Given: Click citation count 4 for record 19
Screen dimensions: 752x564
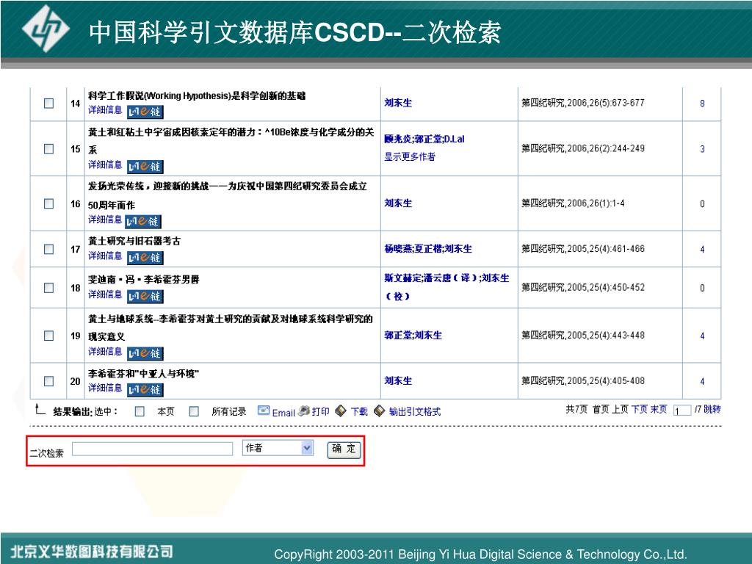Looking at the screenshot, I should pyautogui.click(x=702, y=336).
